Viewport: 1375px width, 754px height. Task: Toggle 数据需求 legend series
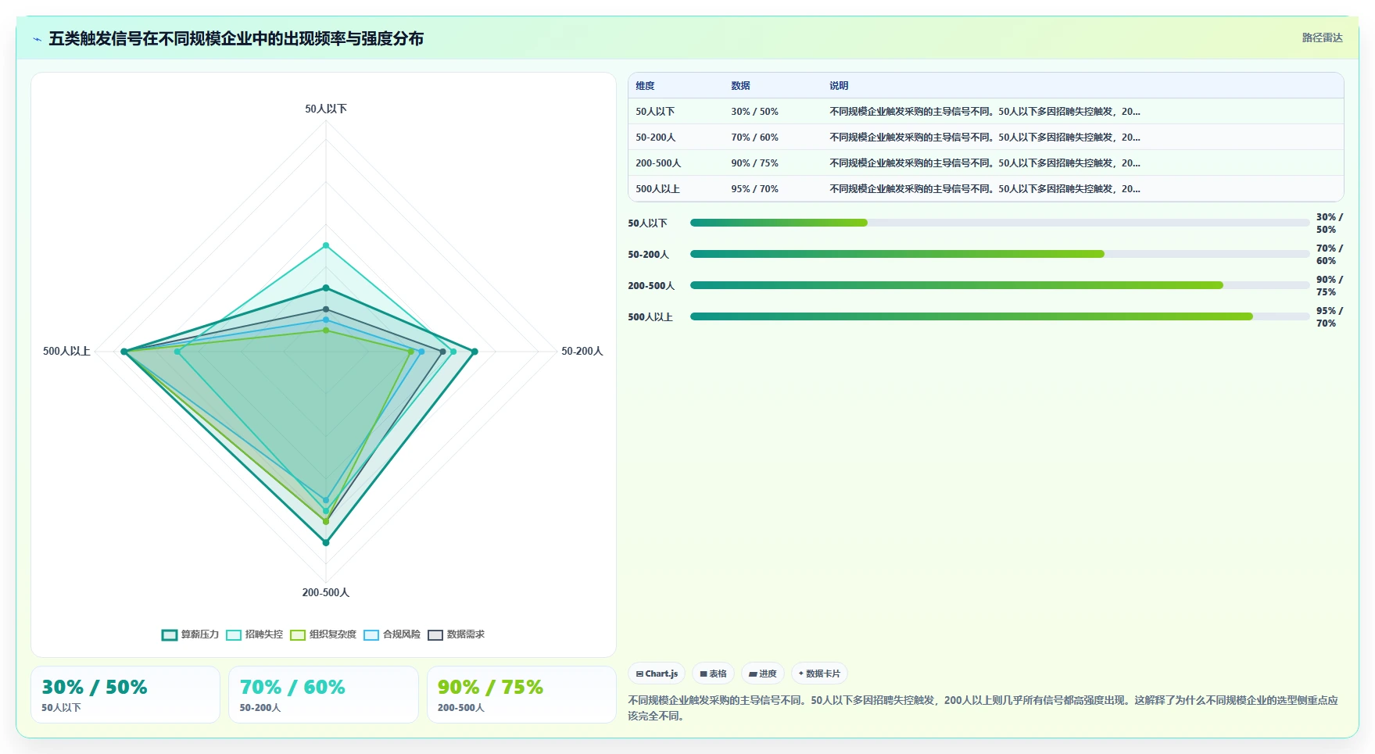pyautogui.click(x=456, y=634)
